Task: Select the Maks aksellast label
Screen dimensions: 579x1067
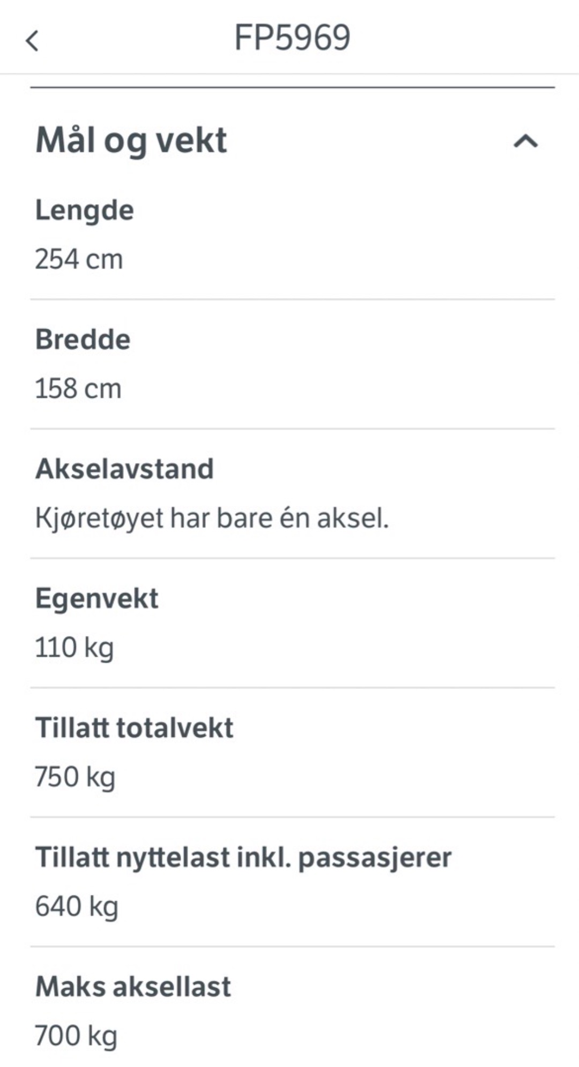Action: point(133,987)
